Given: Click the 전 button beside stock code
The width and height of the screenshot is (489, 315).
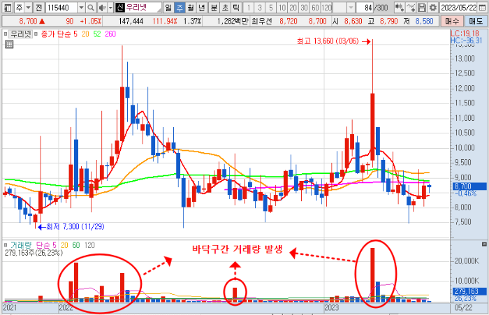Looking at the screenshot, I should [38, 7].
